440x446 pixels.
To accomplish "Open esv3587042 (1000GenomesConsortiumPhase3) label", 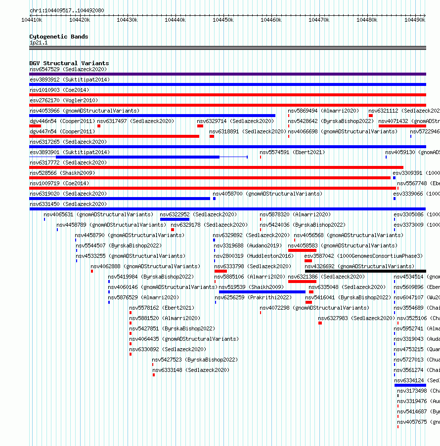I will pos(363,256).
